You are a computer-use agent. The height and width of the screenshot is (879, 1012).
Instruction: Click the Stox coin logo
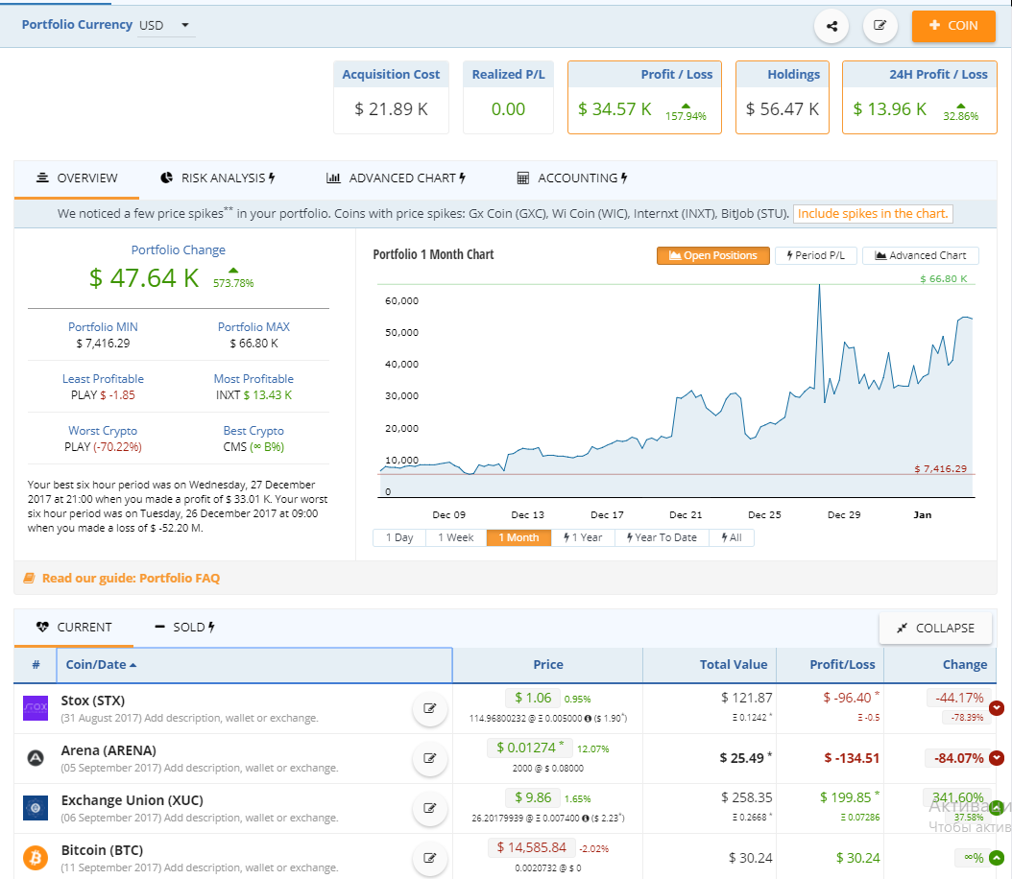point(36,709)
